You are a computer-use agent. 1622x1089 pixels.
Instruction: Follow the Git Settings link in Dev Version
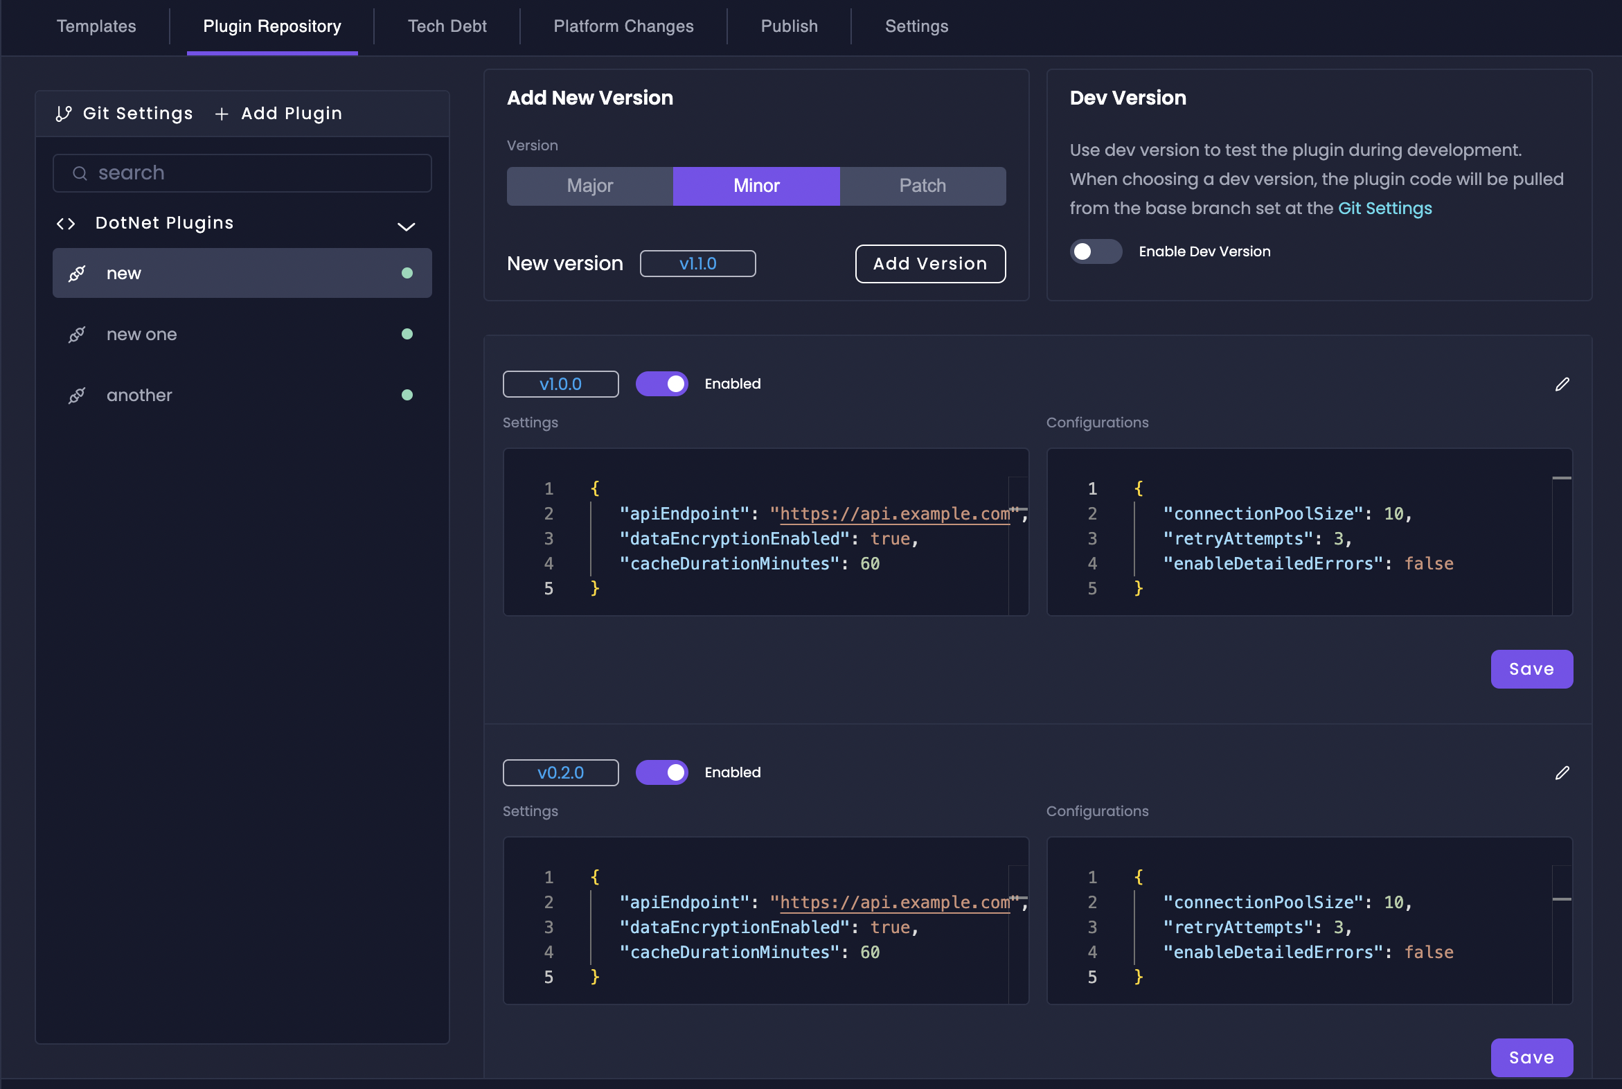(x=1384, y=209)
